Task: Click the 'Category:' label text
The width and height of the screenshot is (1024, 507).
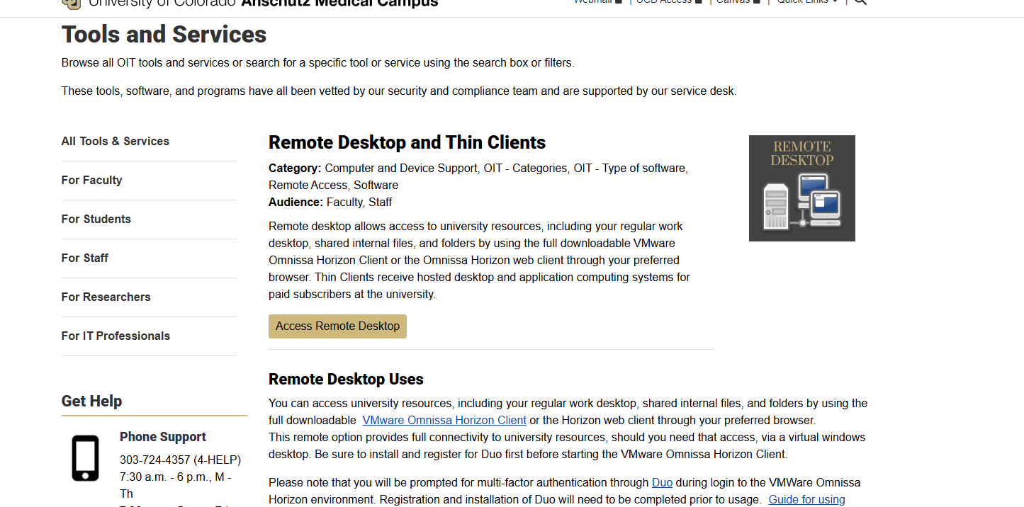Action: [x=295, y=168]
